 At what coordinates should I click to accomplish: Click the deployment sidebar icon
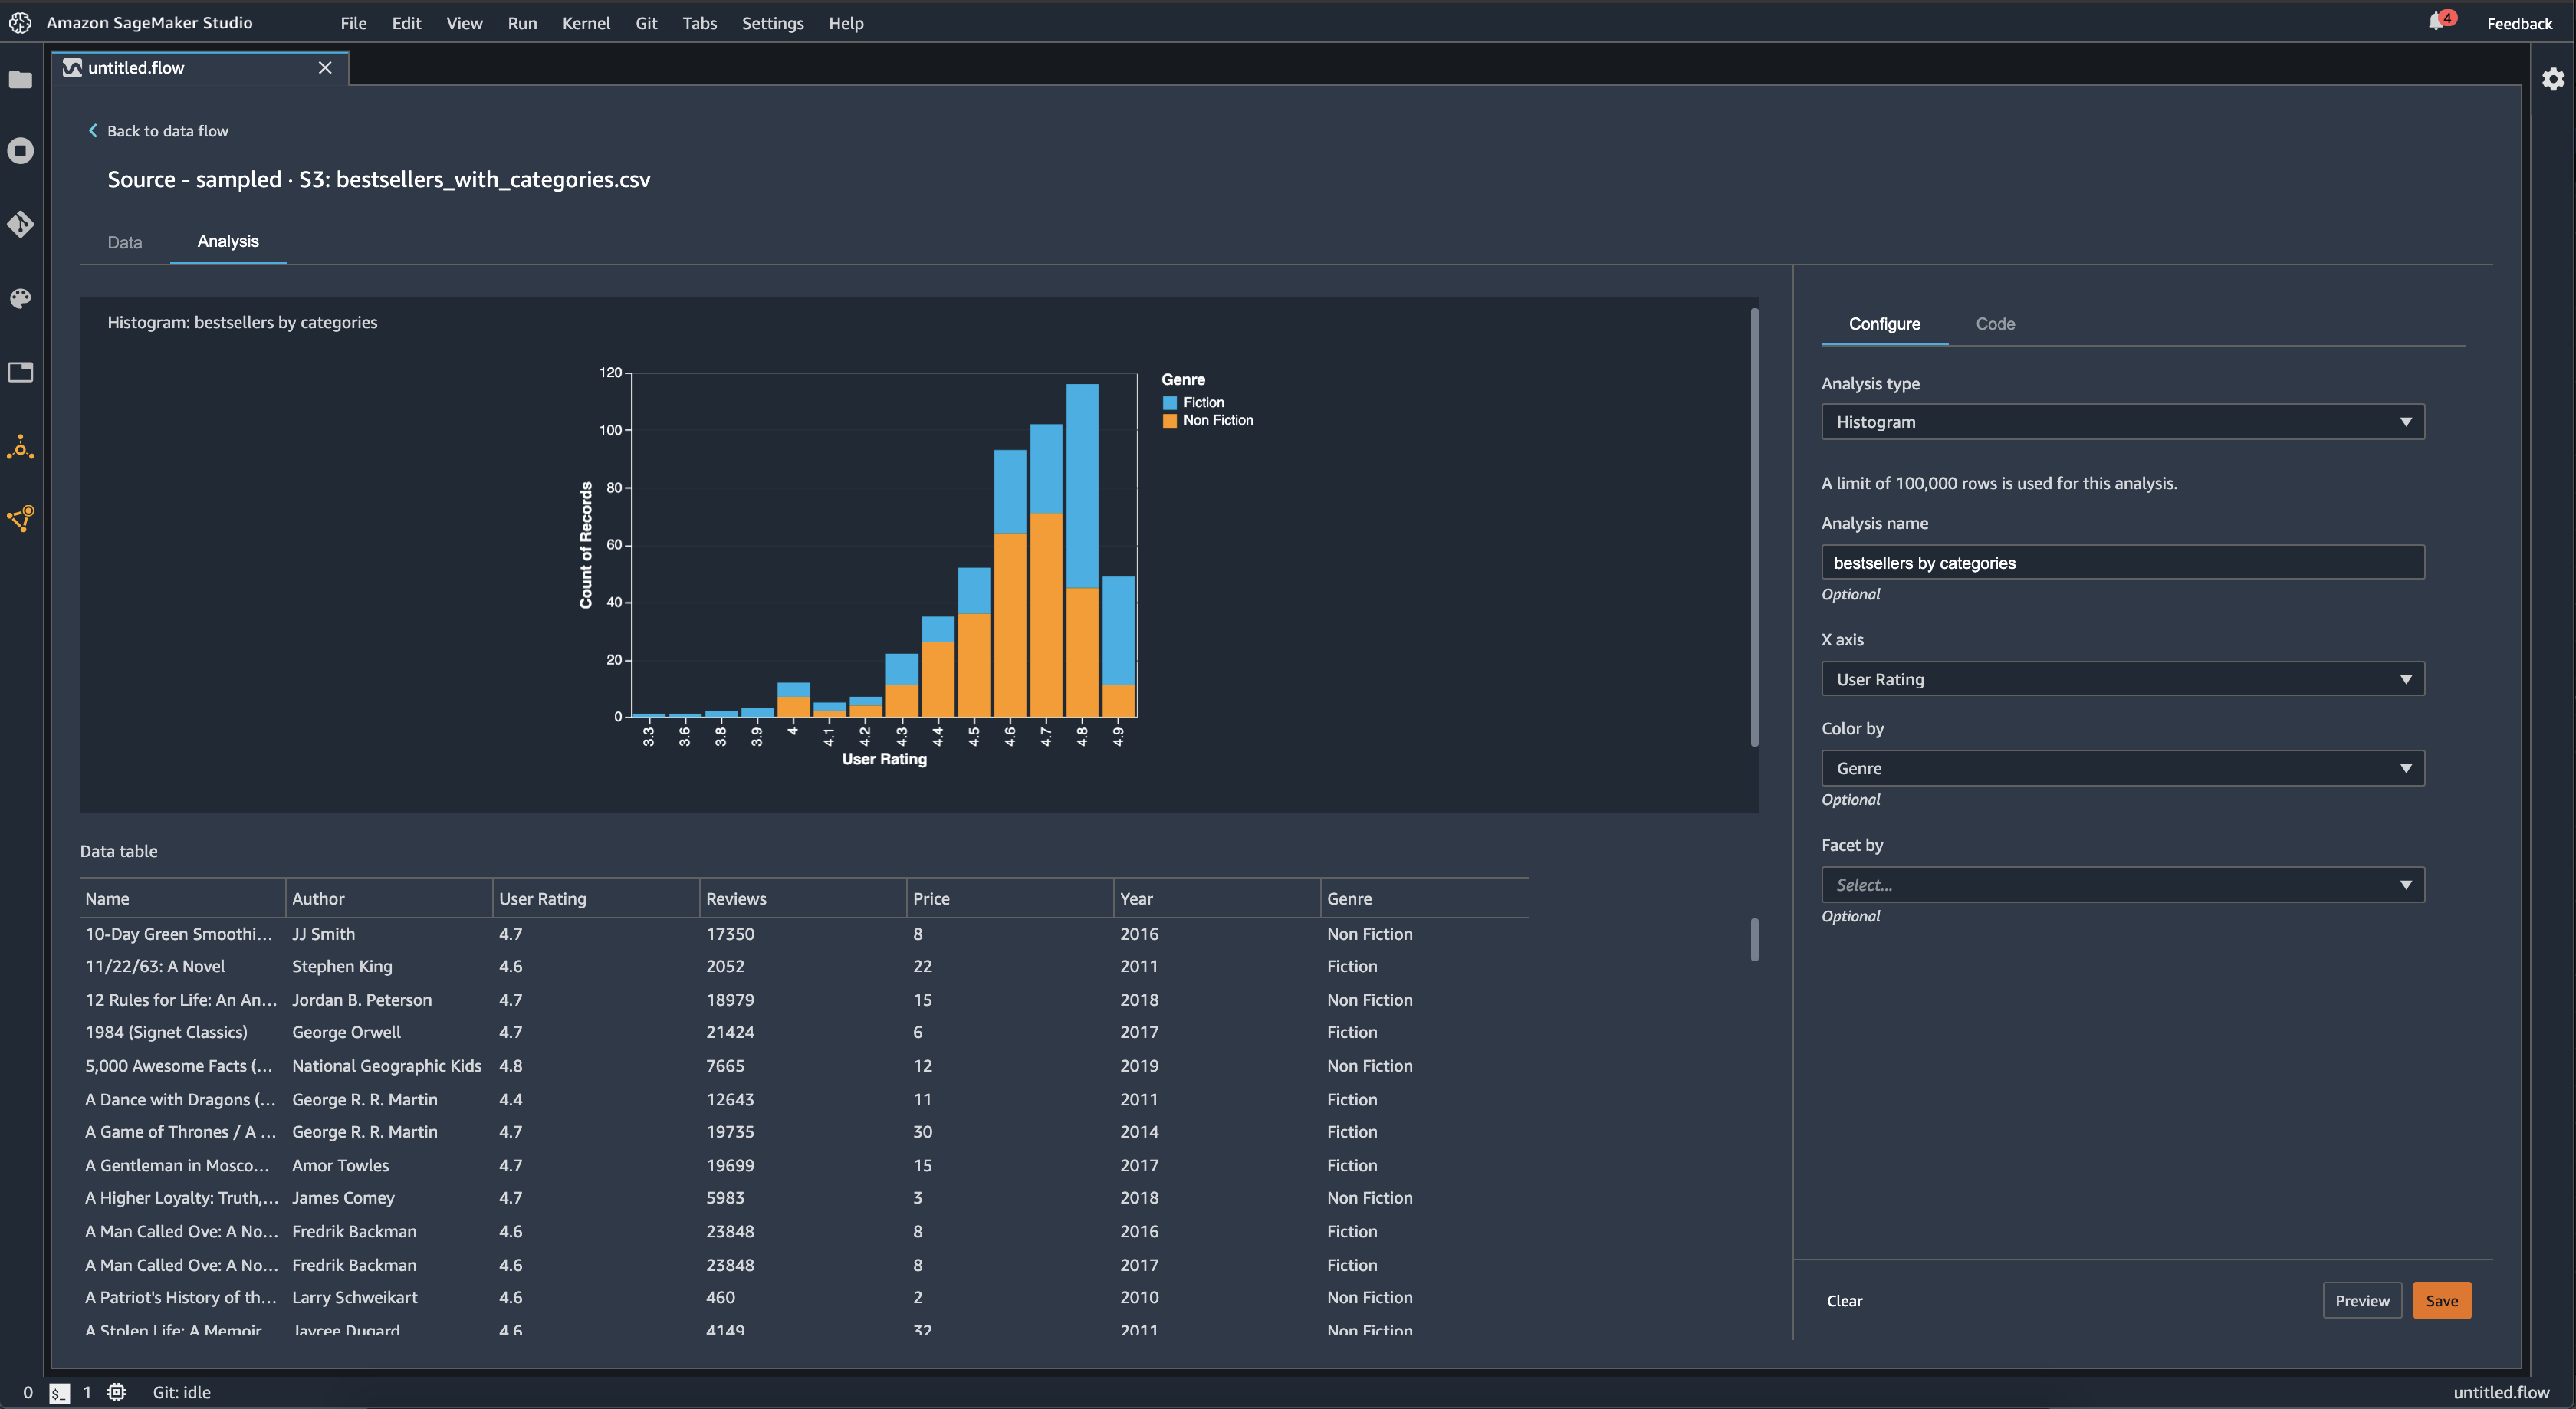coord(21,521)
